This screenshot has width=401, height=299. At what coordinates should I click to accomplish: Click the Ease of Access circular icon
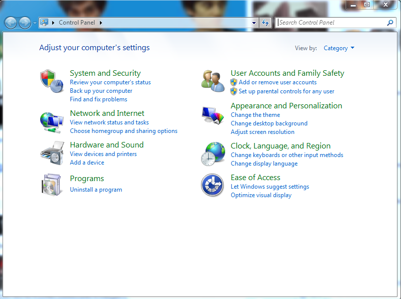pos(212,185)
